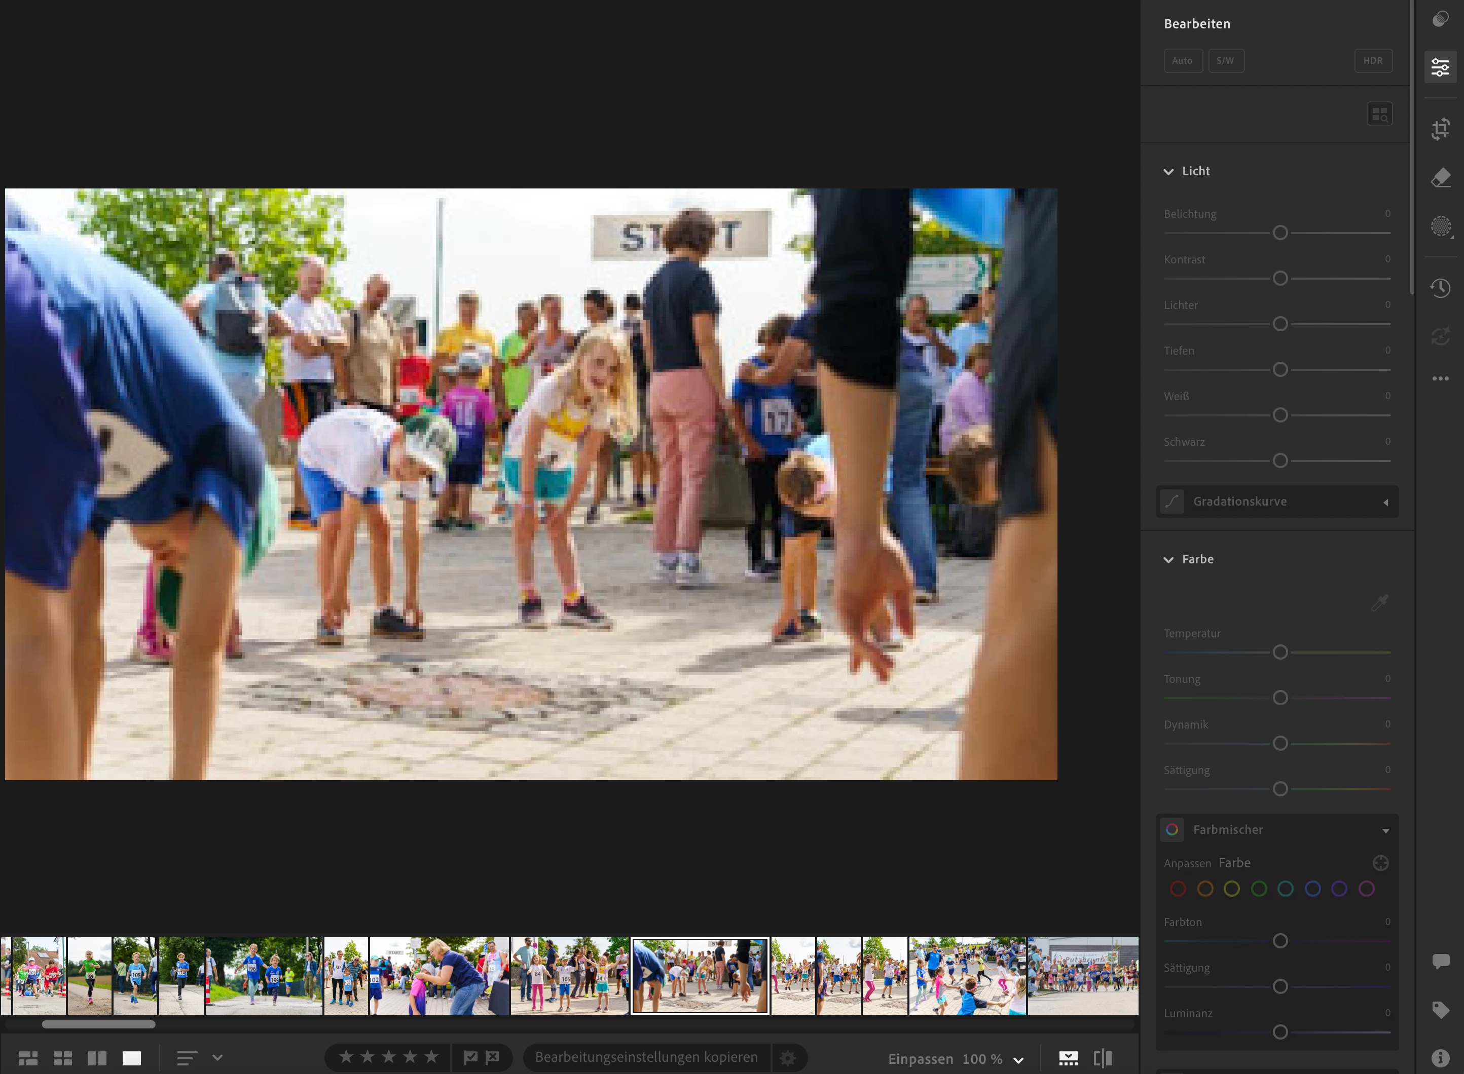
Task: Pick the white balance eyedropper
Action: [x=1379, y=603]
